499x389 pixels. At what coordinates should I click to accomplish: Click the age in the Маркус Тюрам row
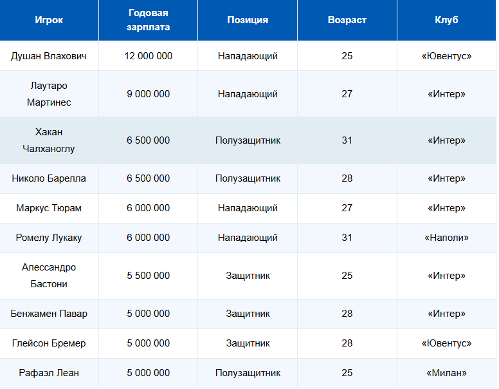347,208
